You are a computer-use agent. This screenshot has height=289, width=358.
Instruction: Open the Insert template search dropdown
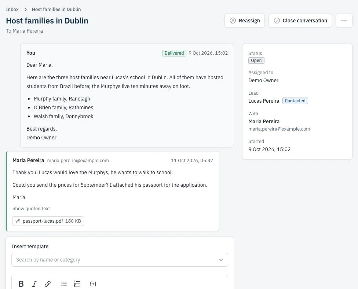click(120, 260)
